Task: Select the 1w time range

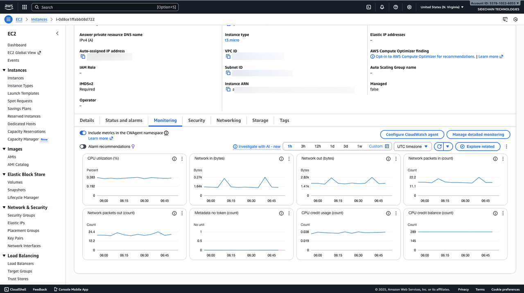Action: pyautogui.click(x=359, y=146)
